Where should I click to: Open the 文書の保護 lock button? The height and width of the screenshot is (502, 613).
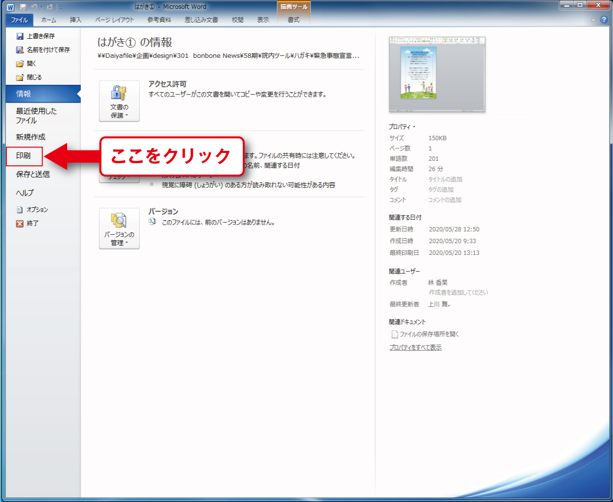[119, 101]
